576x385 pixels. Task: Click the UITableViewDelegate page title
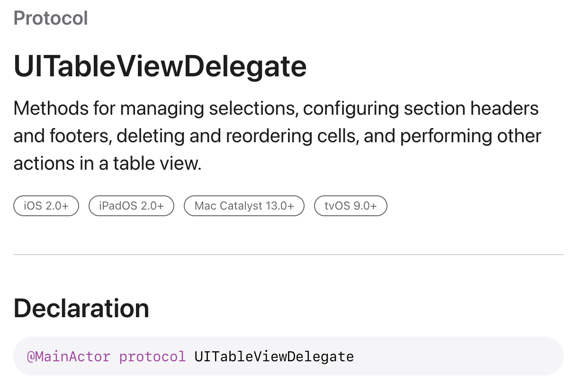pyautogui.click(x=160, y=66)
